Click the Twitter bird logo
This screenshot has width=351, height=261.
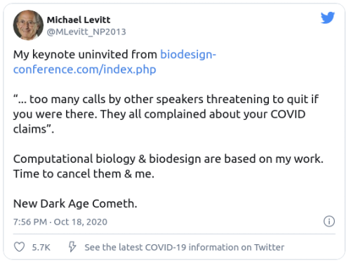click(328, 18)
